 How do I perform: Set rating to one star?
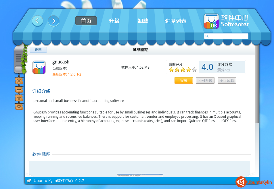point(171,70)
